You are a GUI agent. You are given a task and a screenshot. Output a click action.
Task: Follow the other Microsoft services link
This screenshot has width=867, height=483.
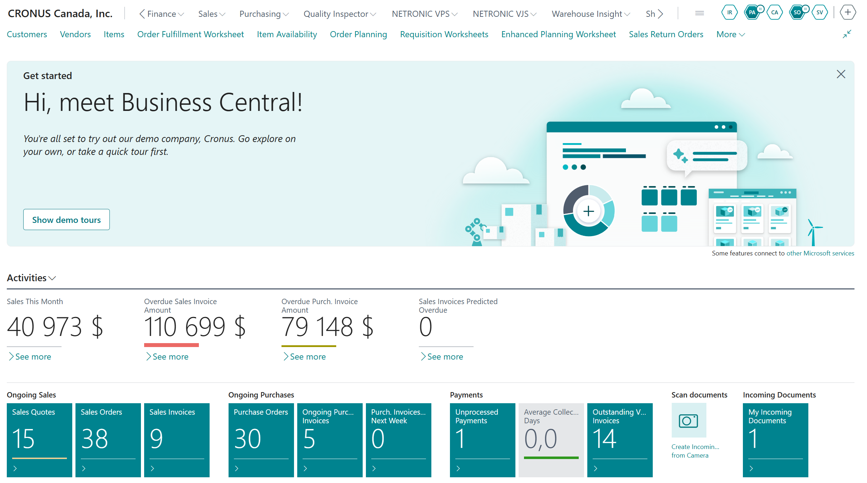[820, 253]
